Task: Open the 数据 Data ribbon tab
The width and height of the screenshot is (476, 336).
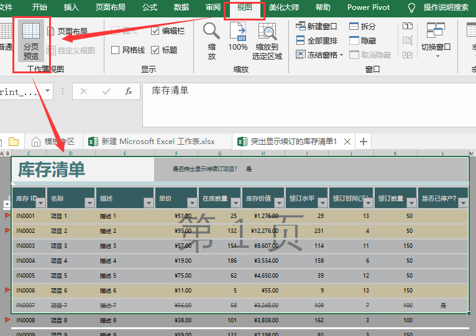Action: click(181, 7)
